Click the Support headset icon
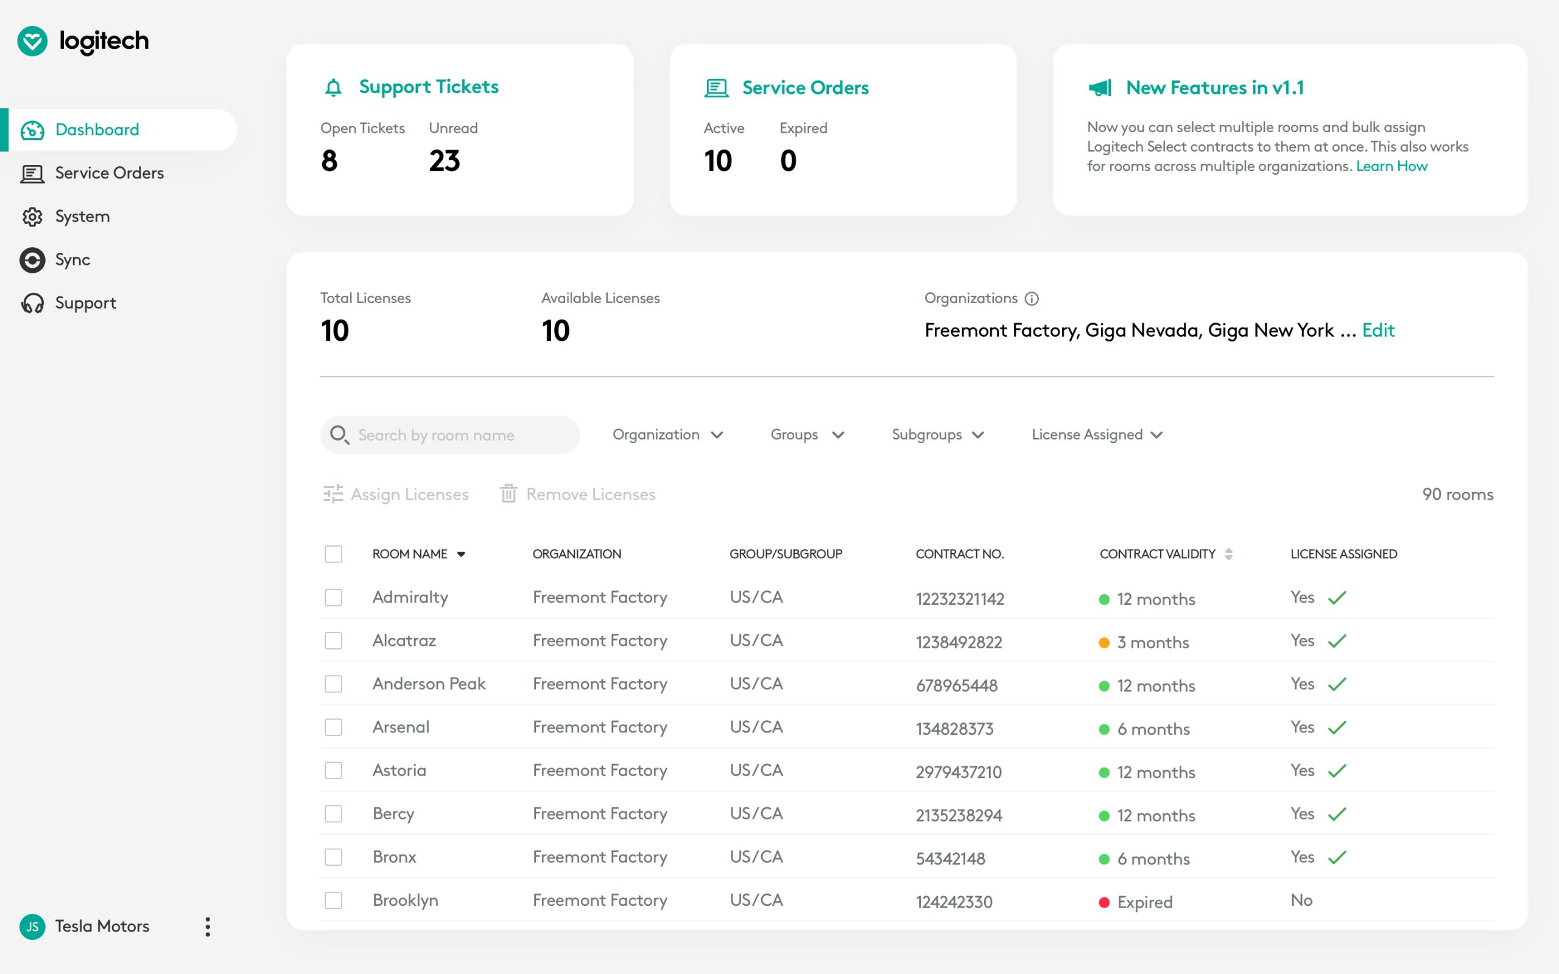1559x974 pixels. (32, 303)
